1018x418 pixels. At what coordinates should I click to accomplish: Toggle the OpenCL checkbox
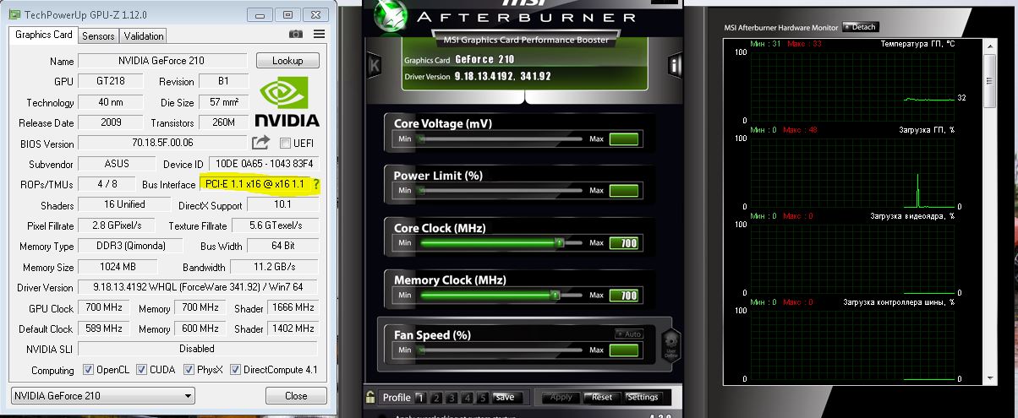pyautogui.click(x=88, y=370)
